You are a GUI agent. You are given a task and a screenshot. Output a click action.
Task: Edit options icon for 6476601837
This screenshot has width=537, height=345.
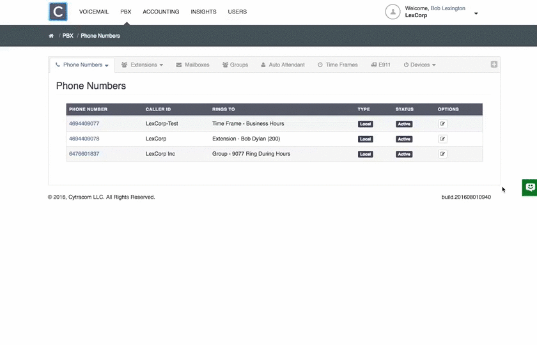[x=442, y=154]
